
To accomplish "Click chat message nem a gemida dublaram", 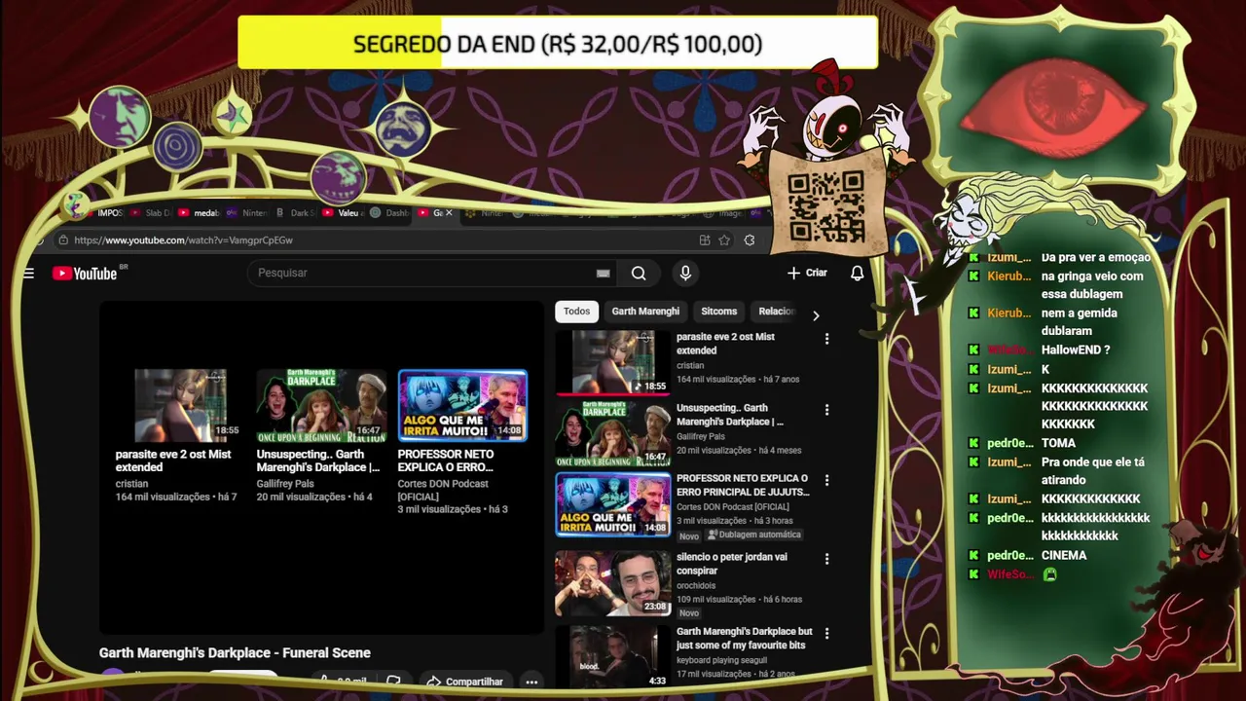I will 1080,321.
